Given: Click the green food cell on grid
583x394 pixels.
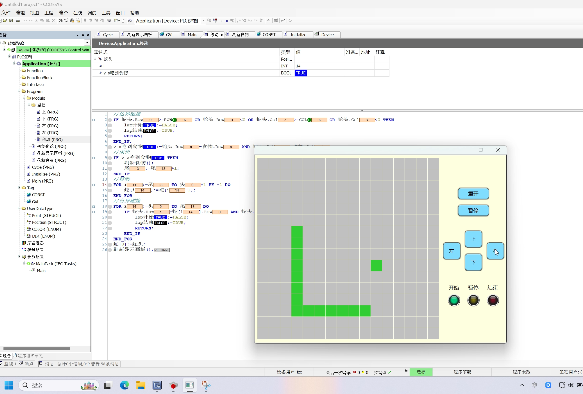Looking at the screenshot, I should pyautogui.click(x=376, y=265).
